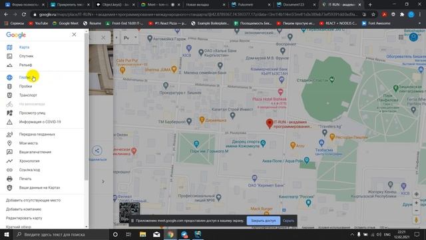Bookmark this page with the star
The height and width of the screenshot is (240, 426).
pos(373,15)
